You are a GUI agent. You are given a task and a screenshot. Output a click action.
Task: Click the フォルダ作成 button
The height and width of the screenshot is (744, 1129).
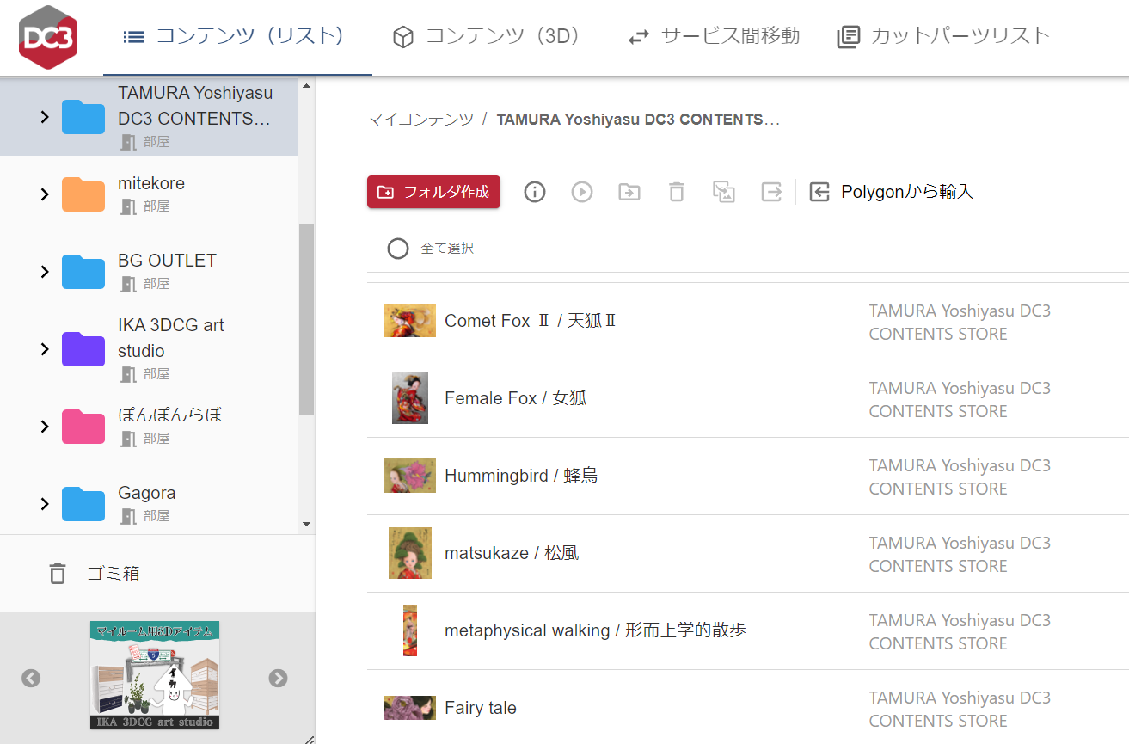[433, 192]
